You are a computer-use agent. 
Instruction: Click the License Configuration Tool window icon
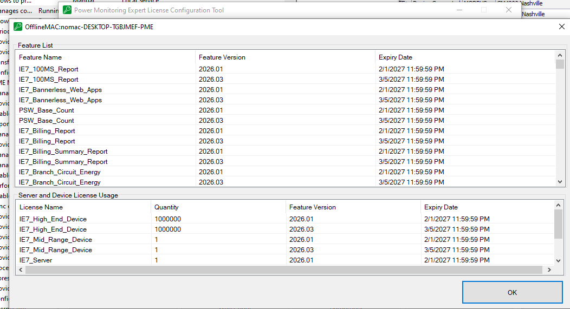[x=67, y=10]
